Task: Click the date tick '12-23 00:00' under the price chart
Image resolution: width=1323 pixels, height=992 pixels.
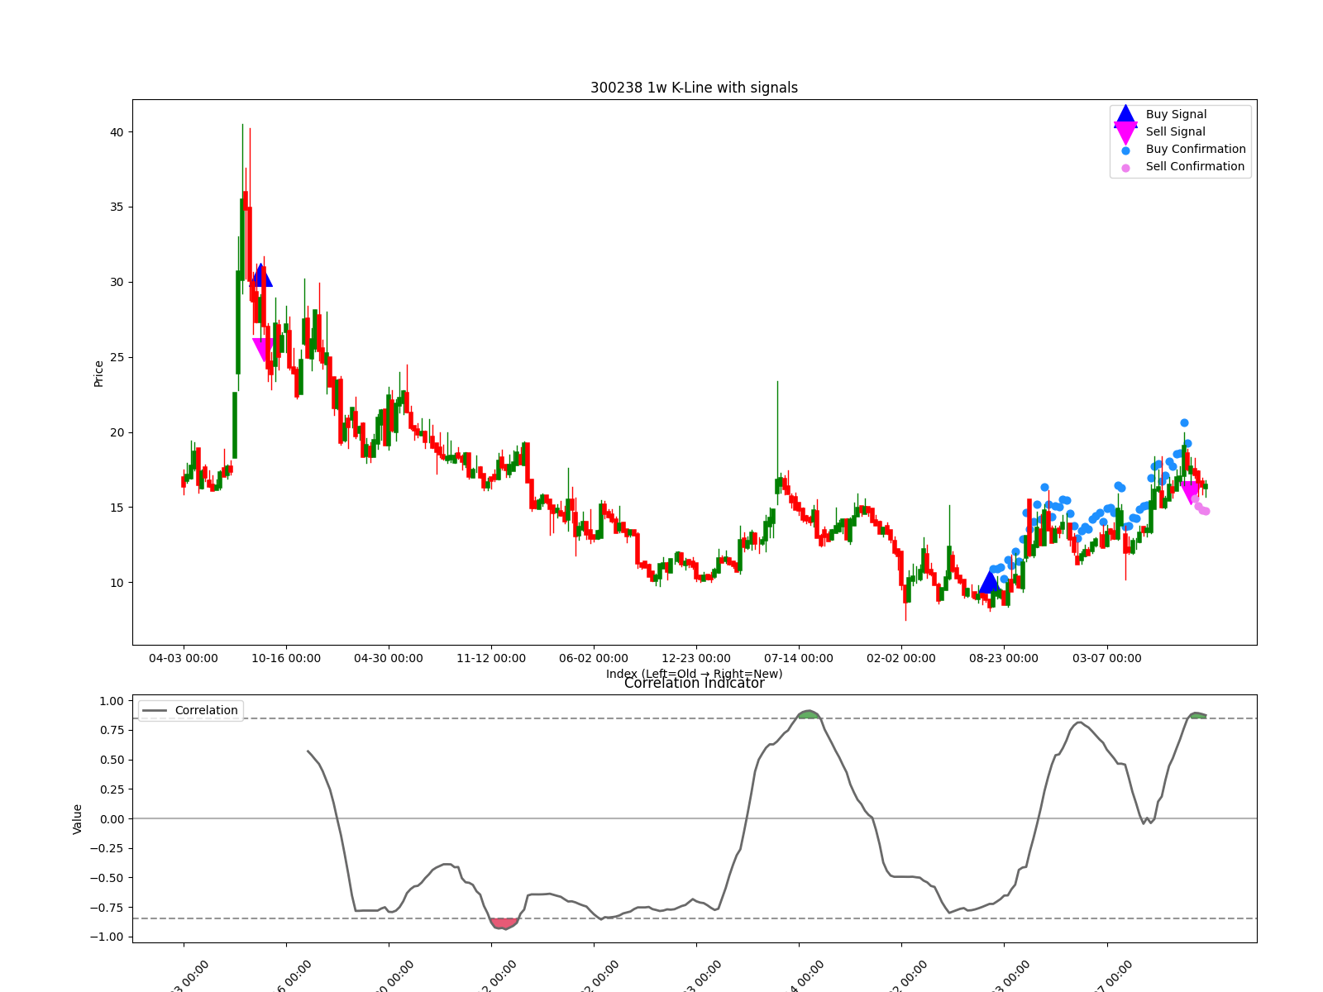Action: pyautogui.click(x=696, y=658)
